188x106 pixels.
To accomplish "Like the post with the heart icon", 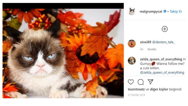I will tap(131, 82).
